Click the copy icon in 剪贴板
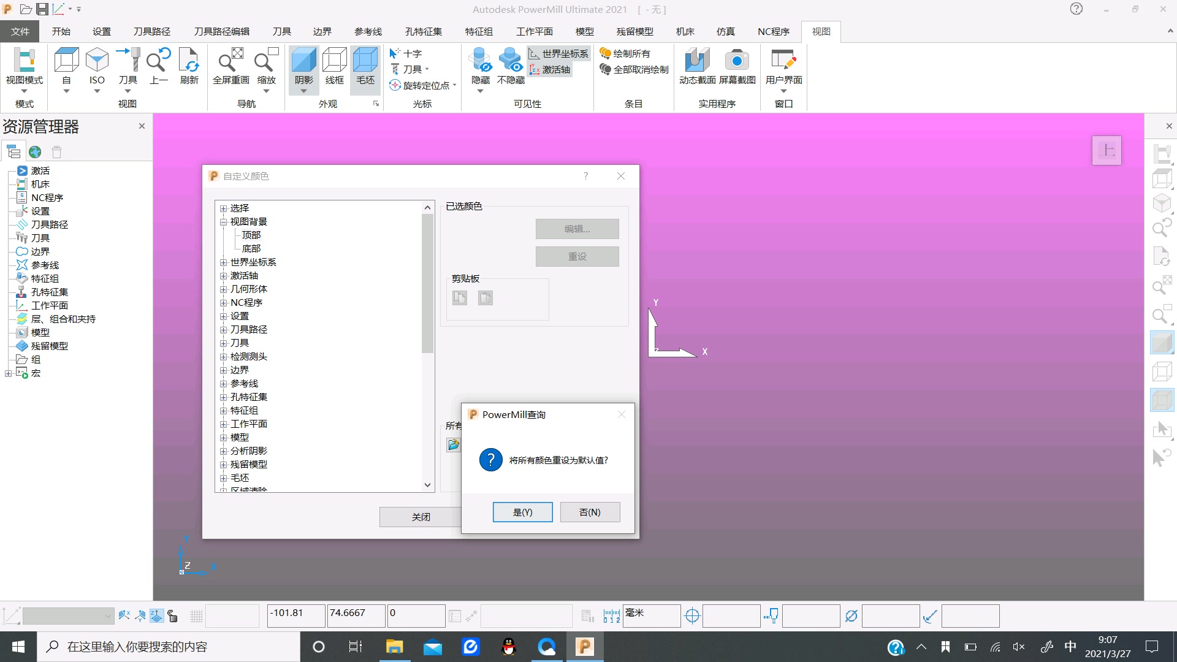The width and height of the screenshot is (1177, 662). pos(460,298)
